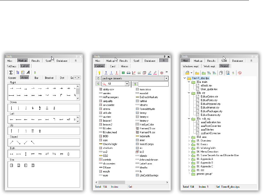263x195 pixels.
Task: Switch to the Results tab in LaTeX panel
Action: [x=35, y=61]
